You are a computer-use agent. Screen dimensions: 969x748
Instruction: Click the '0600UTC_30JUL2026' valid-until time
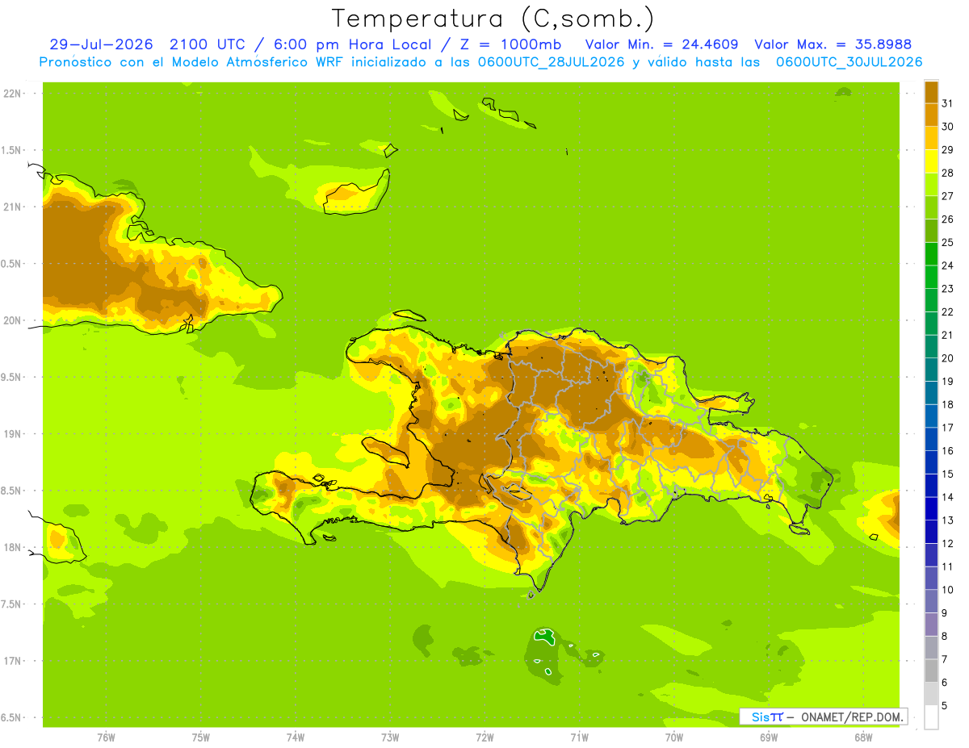click(x=849, y=62)
